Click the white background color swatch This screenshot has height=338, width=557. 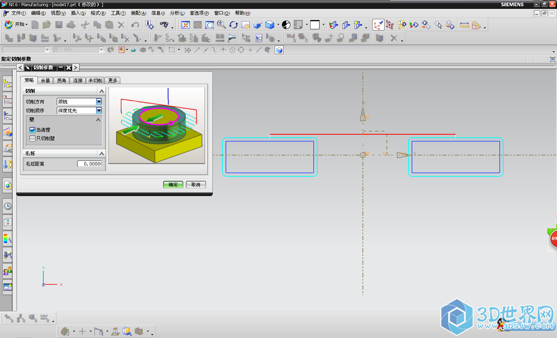(x=315, y=25)
